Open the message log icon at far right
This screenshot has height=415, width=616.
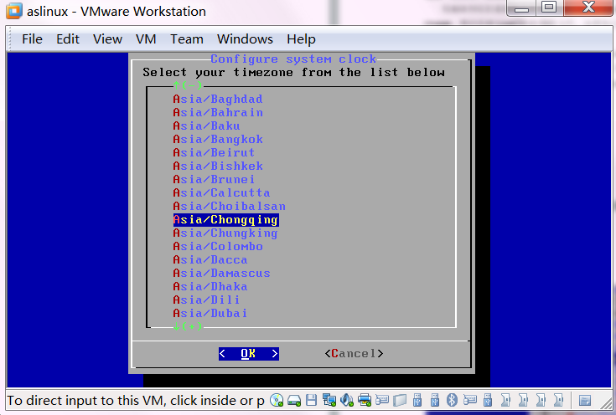(586, 400)
